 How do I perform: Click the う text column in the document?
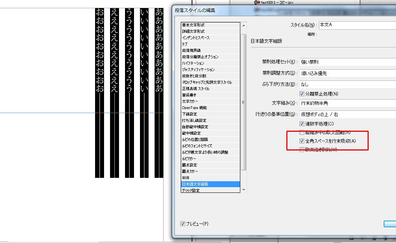(129, 93)
